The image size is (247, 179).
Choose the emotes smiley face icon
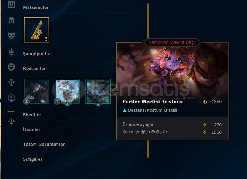[11, 67]
